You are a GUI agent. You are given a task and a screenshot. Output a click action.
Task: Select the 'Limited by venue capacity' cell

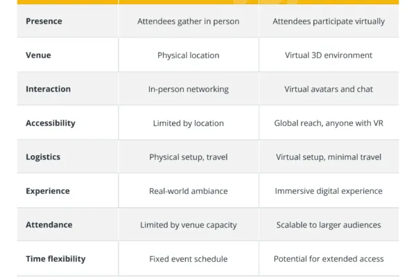pos(189,225)
